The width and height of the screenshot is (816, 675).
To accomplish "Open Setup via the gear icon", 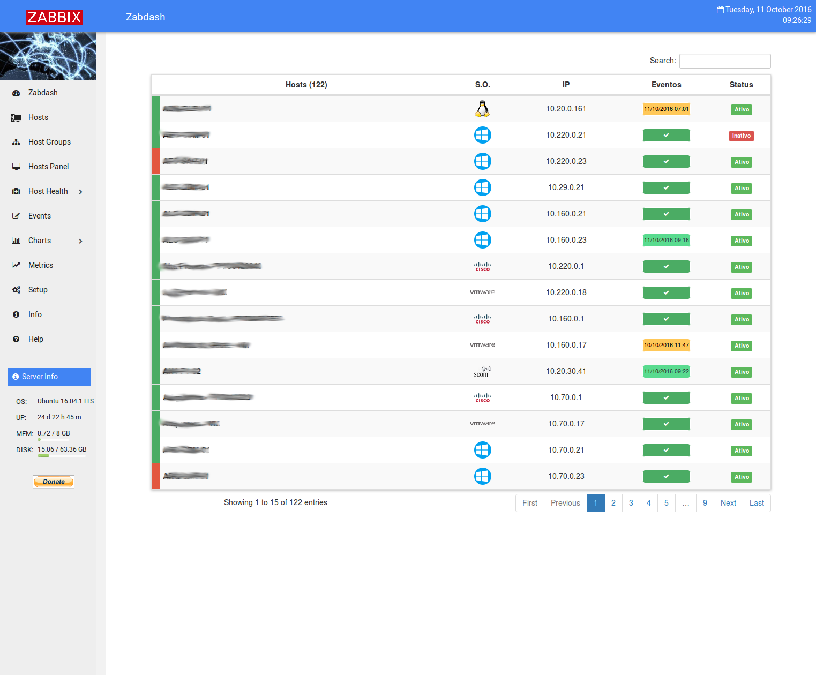I will tap(16, 289).
